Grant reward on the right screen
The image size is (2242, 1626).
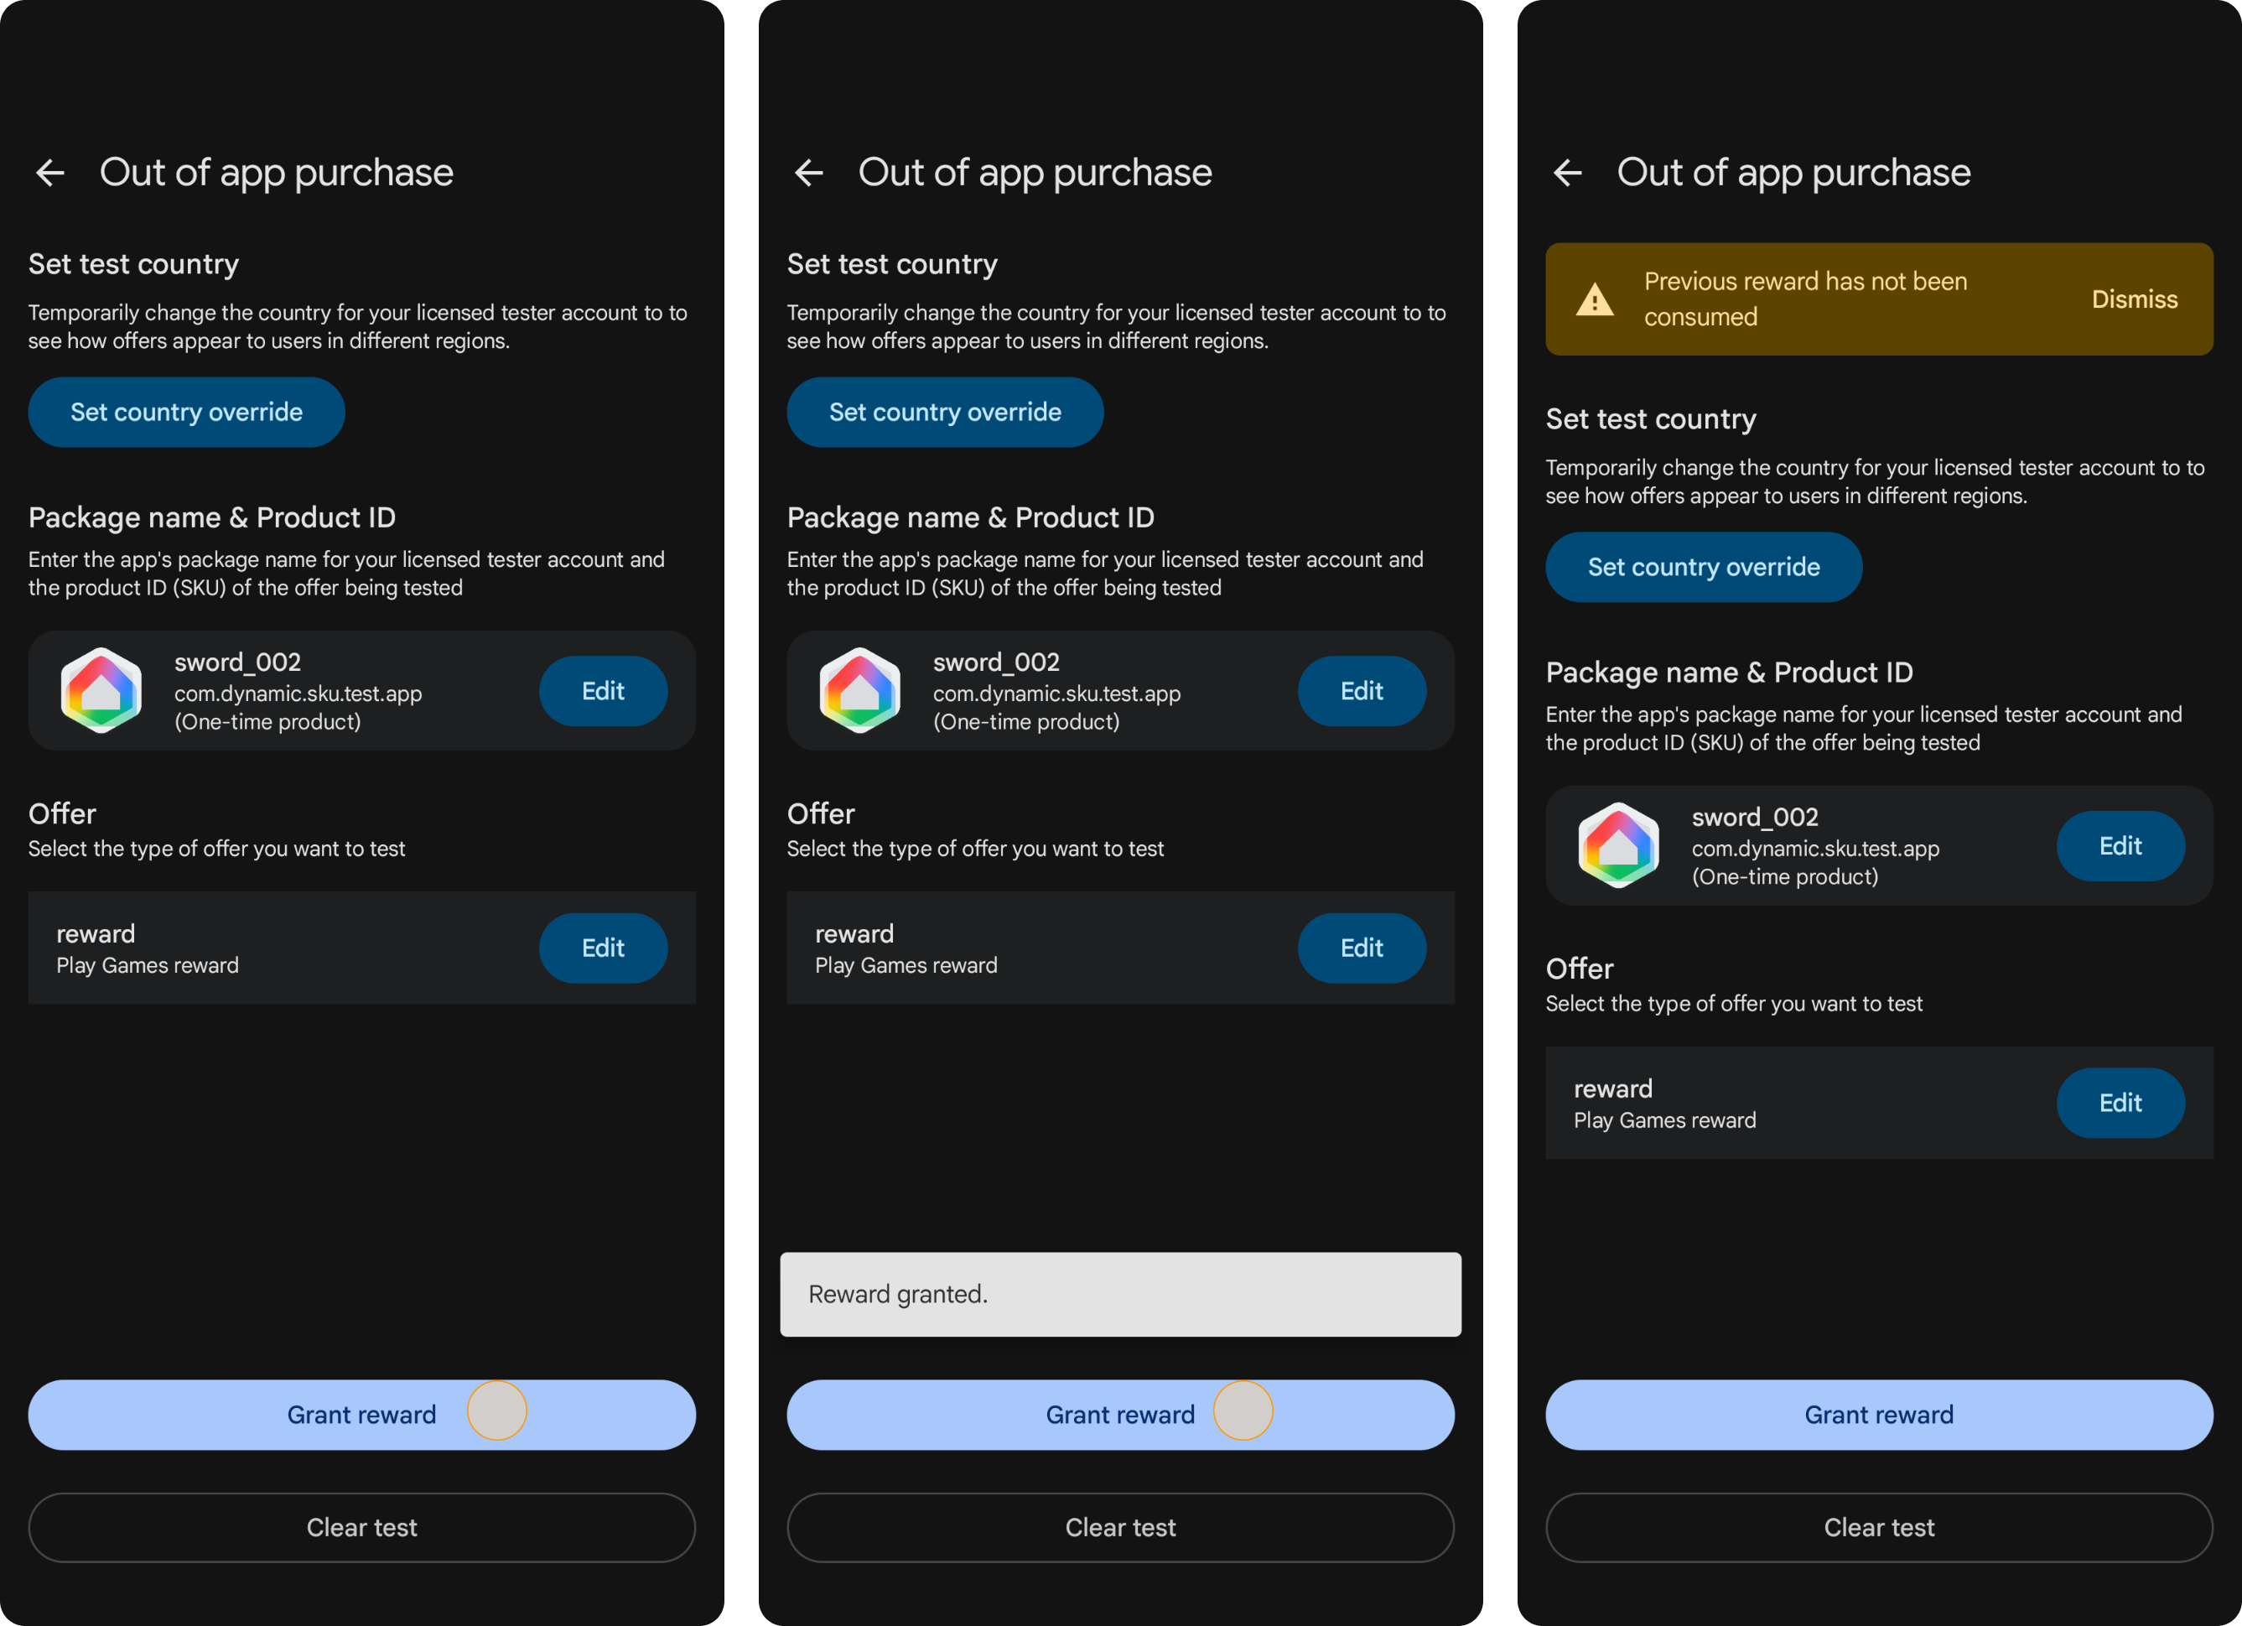click(1879, 1415)
